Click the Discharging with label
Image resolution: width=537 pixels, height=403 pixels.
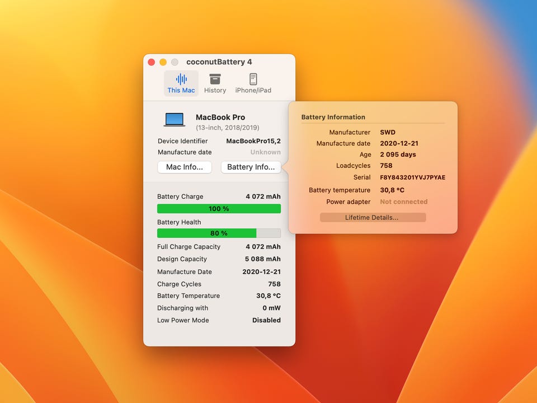click(x=182, y=308)
